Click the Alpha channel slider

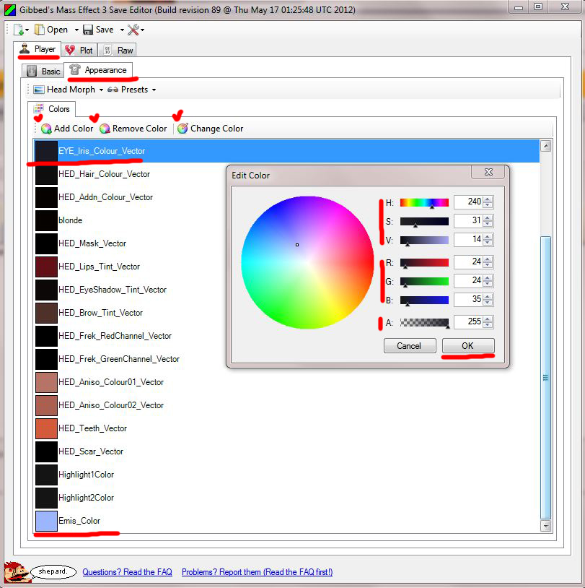(x=424, y=322)
